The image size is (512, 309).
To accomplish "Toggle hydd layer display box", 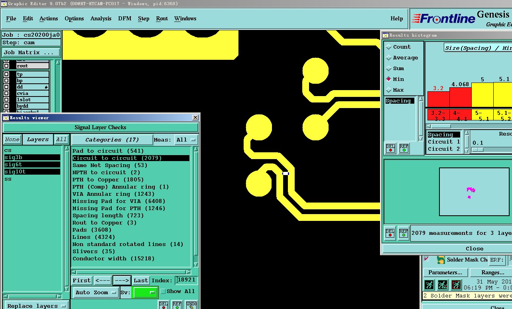I will click(6, 106).
